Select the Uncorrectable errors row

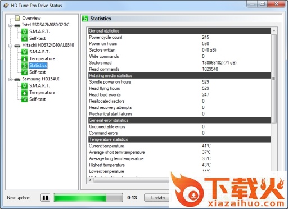point(179,126)
